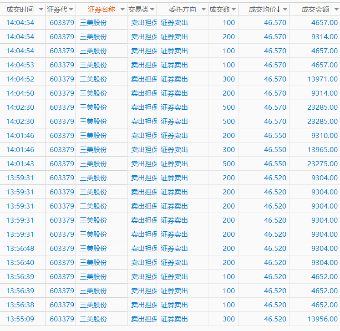The width and height of the screenshot is (340, 331).
Task: Click price 46.570 in the 14:04:53 row
Action: [275, 65]
